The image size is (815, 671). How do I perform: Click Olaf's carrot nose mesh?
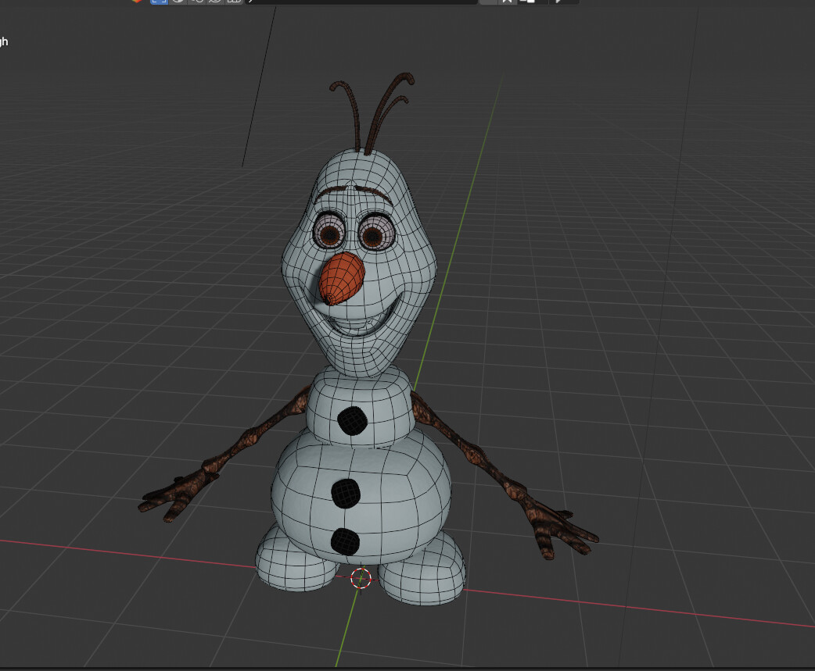(343, 273)
